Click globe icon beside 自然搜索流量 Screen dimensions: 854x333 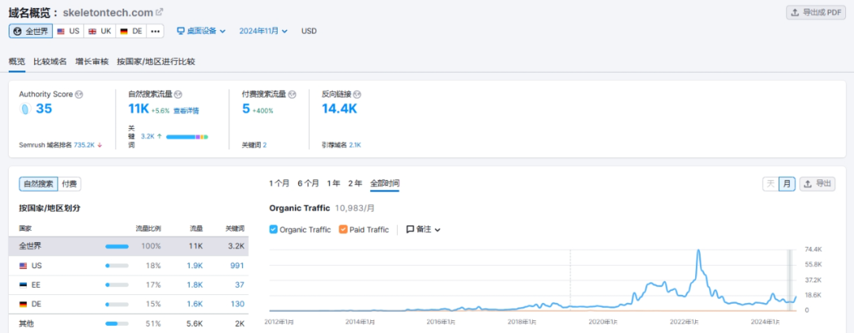tap(178, 94)
